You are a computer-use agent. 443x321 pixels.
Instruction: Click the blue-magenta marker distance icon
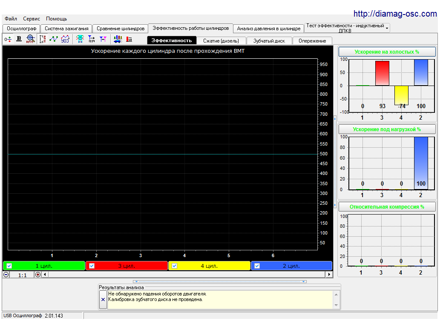point(103,39)
